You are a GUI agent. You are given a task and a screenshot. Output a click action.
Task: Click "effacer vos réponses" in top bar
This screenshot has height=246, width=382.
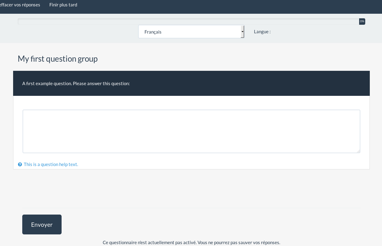pos(20,5)
